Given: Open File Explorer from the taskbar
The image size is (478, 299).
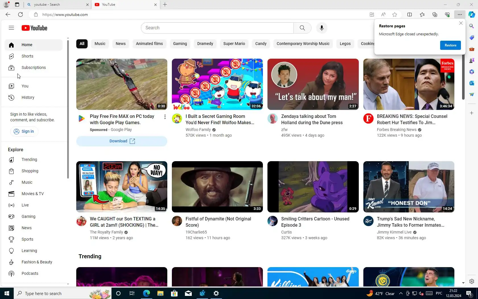Looking at the screenshot, I should [160, 293].
